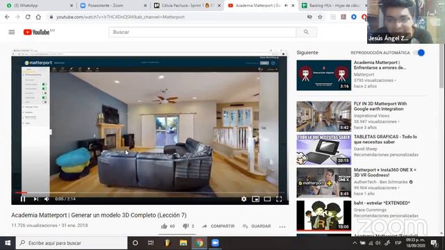The image size is (445, 250).
Task: Go forward in Chrome browser
Action: 17,17
